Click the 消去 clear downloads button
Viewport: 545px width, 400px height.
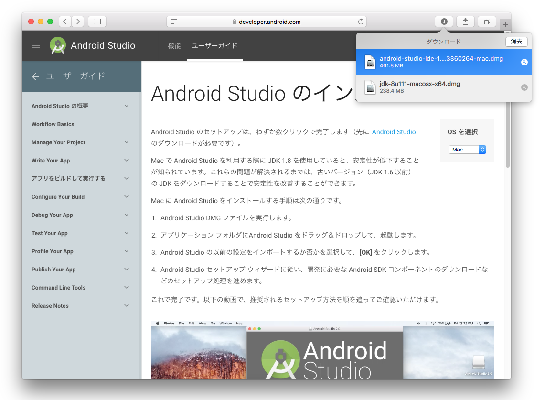(x=516, y=42)
